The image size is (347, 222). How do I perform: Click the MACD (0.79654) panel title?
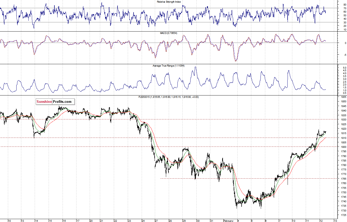169,33
